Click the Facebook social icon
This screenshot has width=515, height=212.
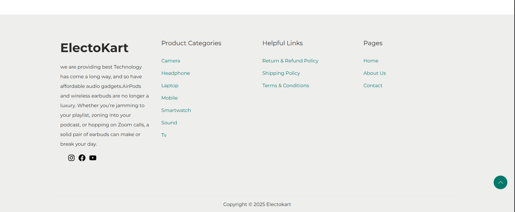click(x=82, y=158)
